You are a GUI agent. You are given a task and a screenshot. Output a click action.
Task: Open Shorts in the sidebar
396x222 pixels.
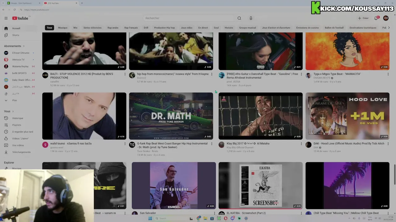click(20, 35)
